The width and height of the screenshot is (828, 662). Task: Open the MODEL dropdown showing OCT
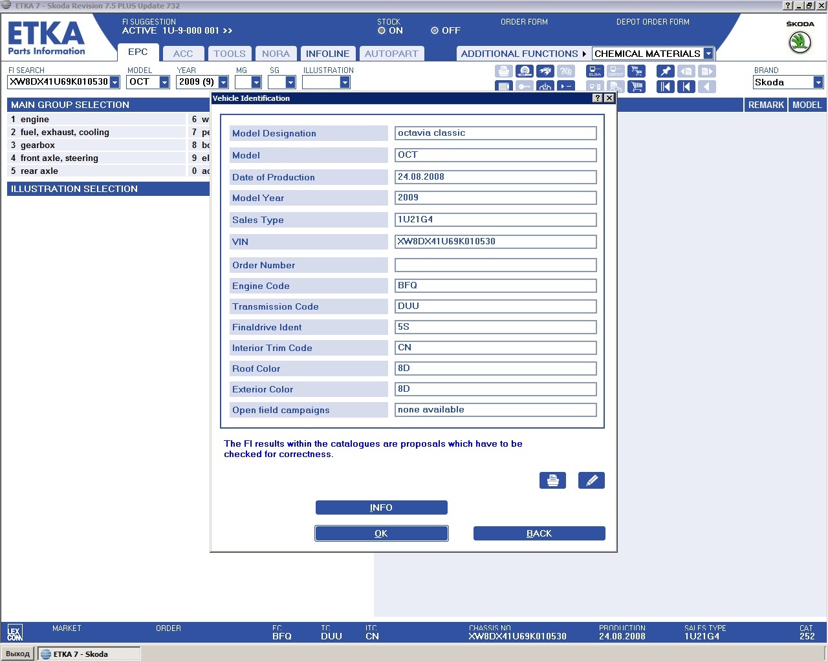point(164,82)
